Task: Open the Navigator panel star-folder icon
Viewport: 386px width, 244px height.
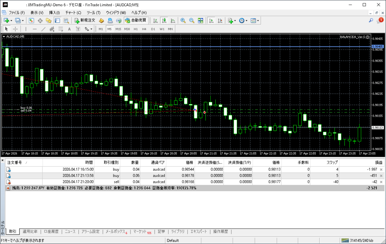Action: (x=48, y=20)
